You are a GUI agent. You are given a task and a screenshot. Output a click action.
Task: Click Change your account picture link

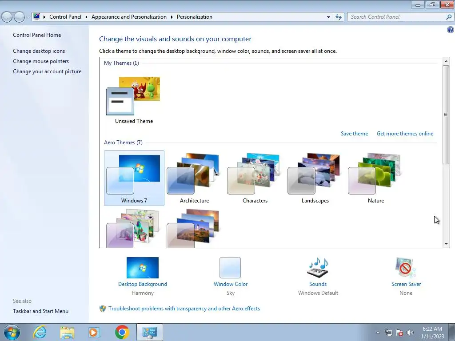pos(47,71)
